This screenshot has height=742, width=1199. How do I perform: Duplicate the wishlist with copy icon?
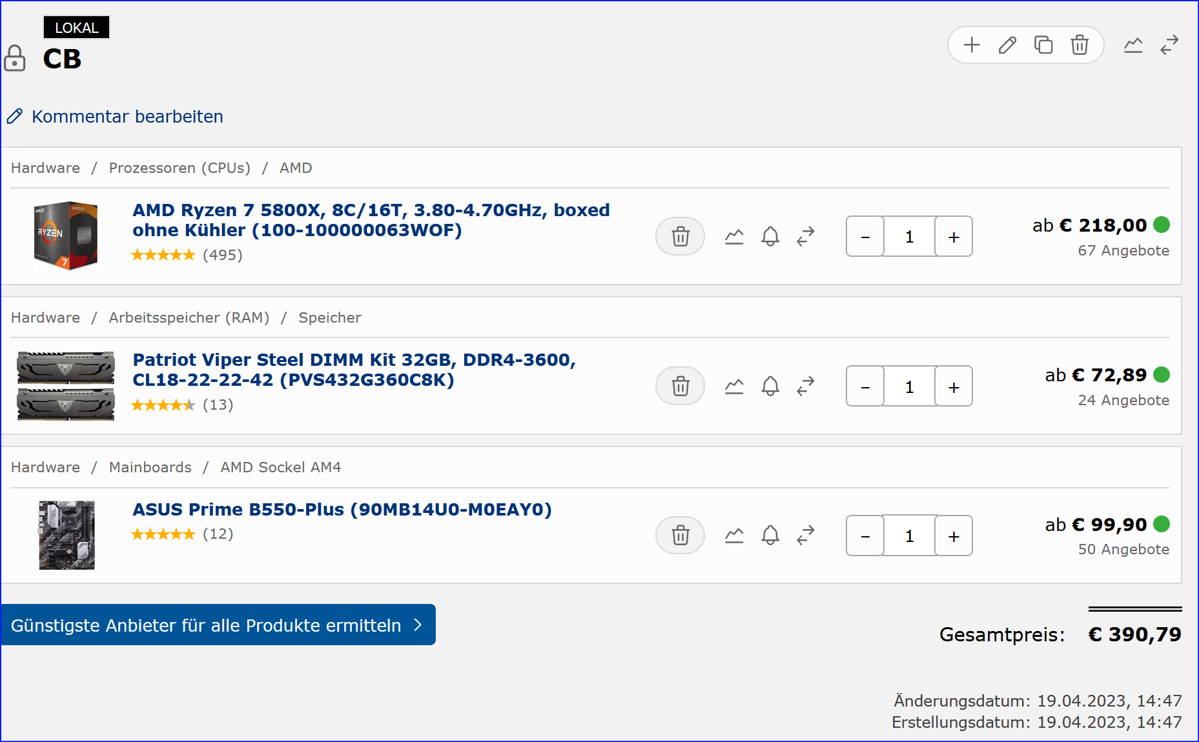point(1043,45)
